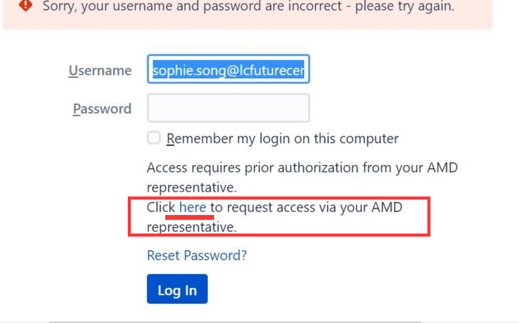Click the gray horizontal scrollbar at page bottom
The height and width of the screenshot is (323, 519).
point(235,321)
